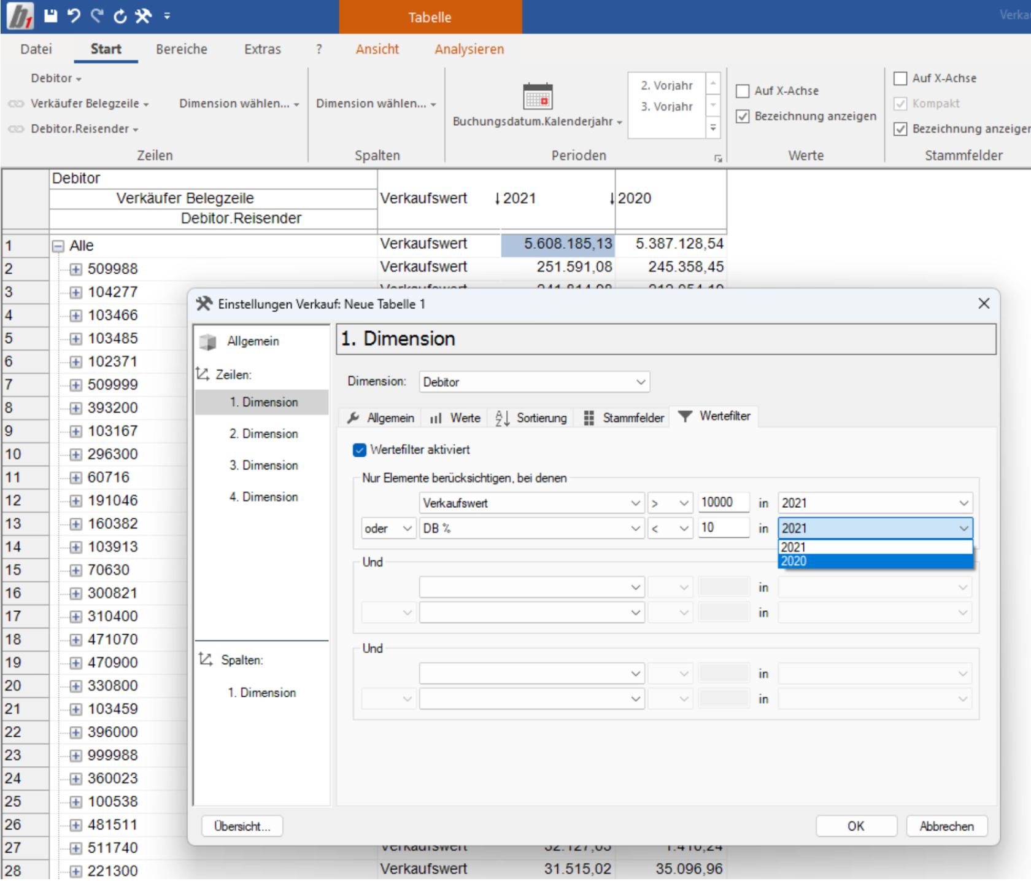Toggle Bezeichnung anzeigen in Stammfelder group
Viewport: 1031px width, 881px height.
pos(900,129)
